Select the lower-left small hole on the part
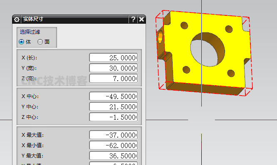 pos(186,70)
